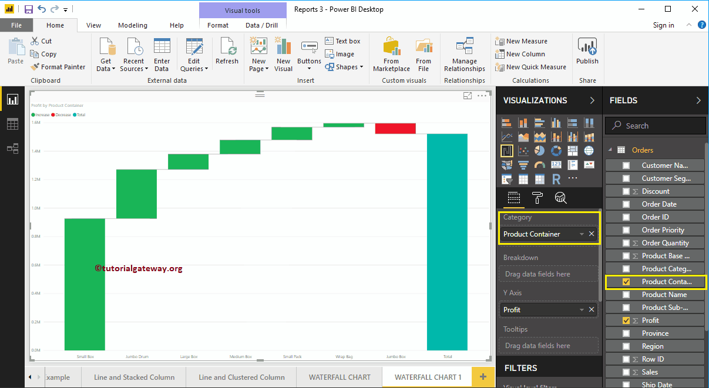Select the Scatter chart visualization icon
Image resolution: width=709 pixels, height=388 pixels.
click(x=523, y=150)
